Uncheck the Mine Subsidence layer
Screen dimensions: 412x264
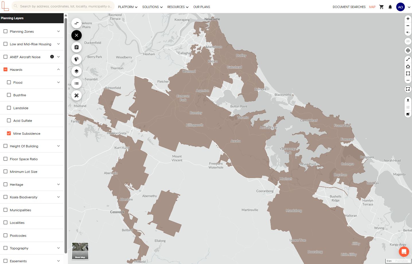point(9,133)
